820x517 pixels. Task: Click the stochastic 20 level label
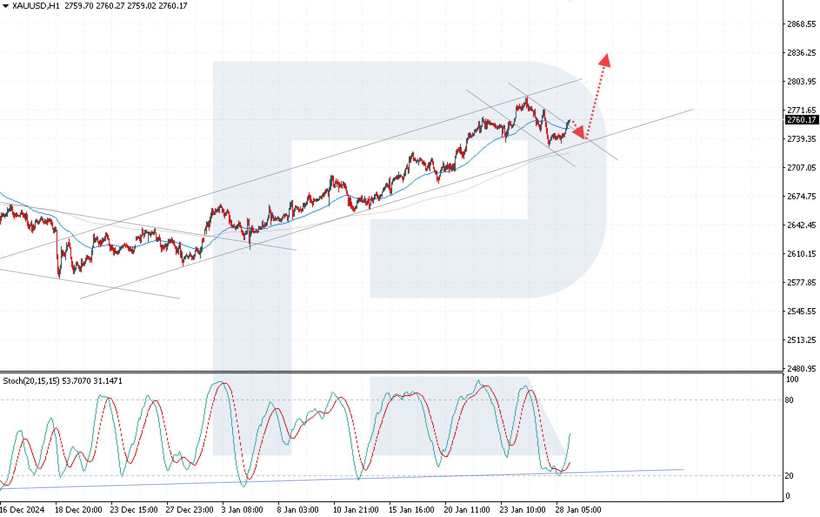point(790,476)
